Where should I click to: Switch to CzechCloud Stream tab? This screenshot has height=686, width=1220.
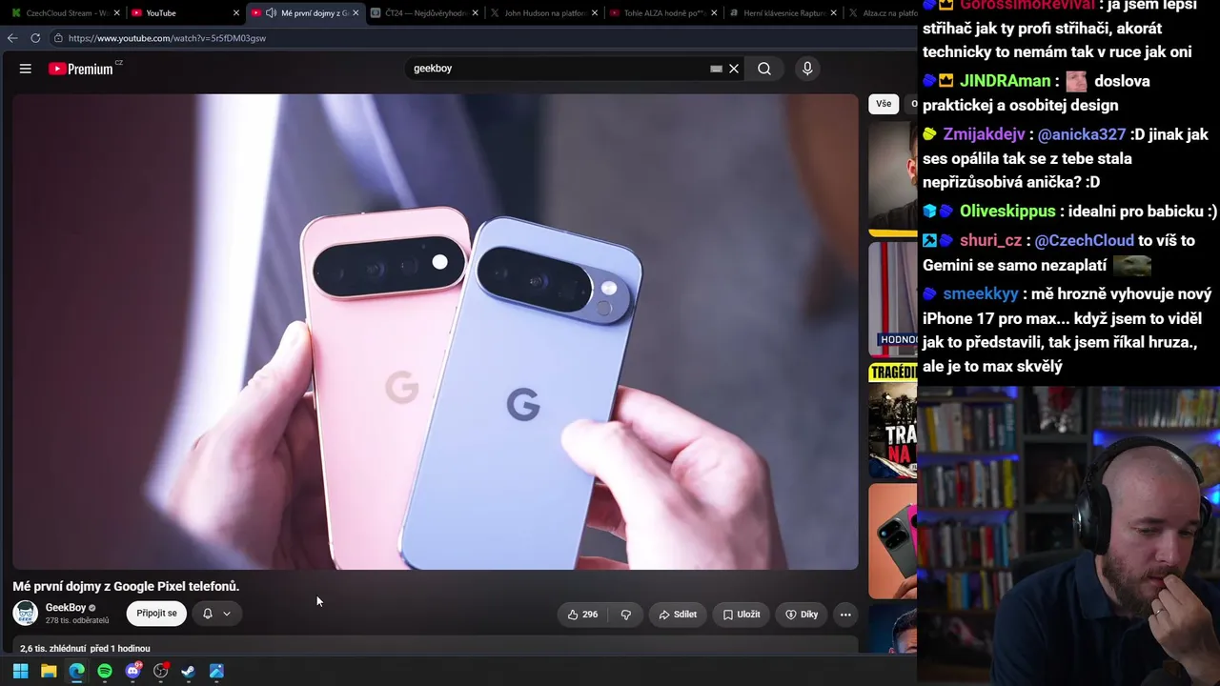(x=66, y=13)
